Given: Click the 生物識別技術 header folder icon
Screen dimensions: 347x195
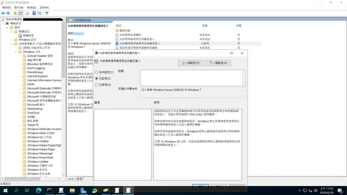Looking at the screenshot, I should [x=70, y=20].
